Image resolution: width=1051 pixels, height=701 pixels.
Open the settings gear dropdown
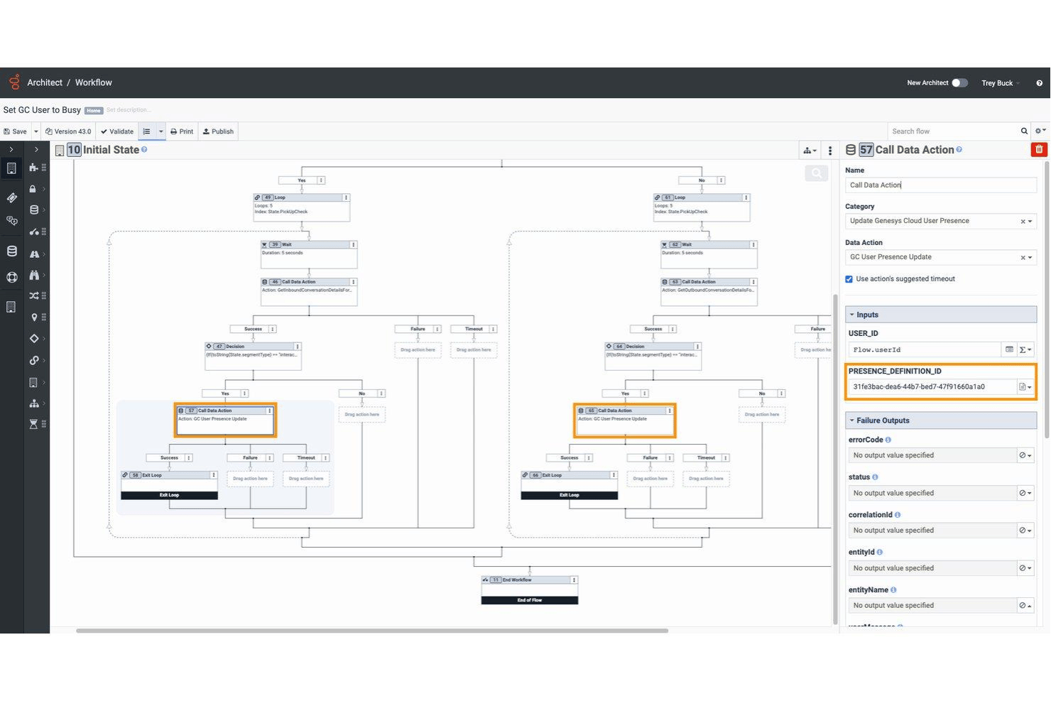[1040, 131]
